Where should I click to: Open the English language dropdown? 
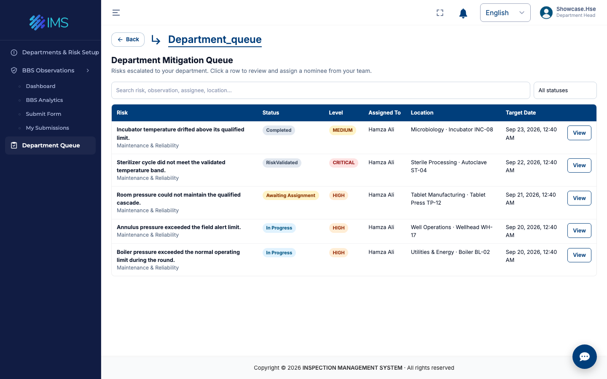[505, 13]
